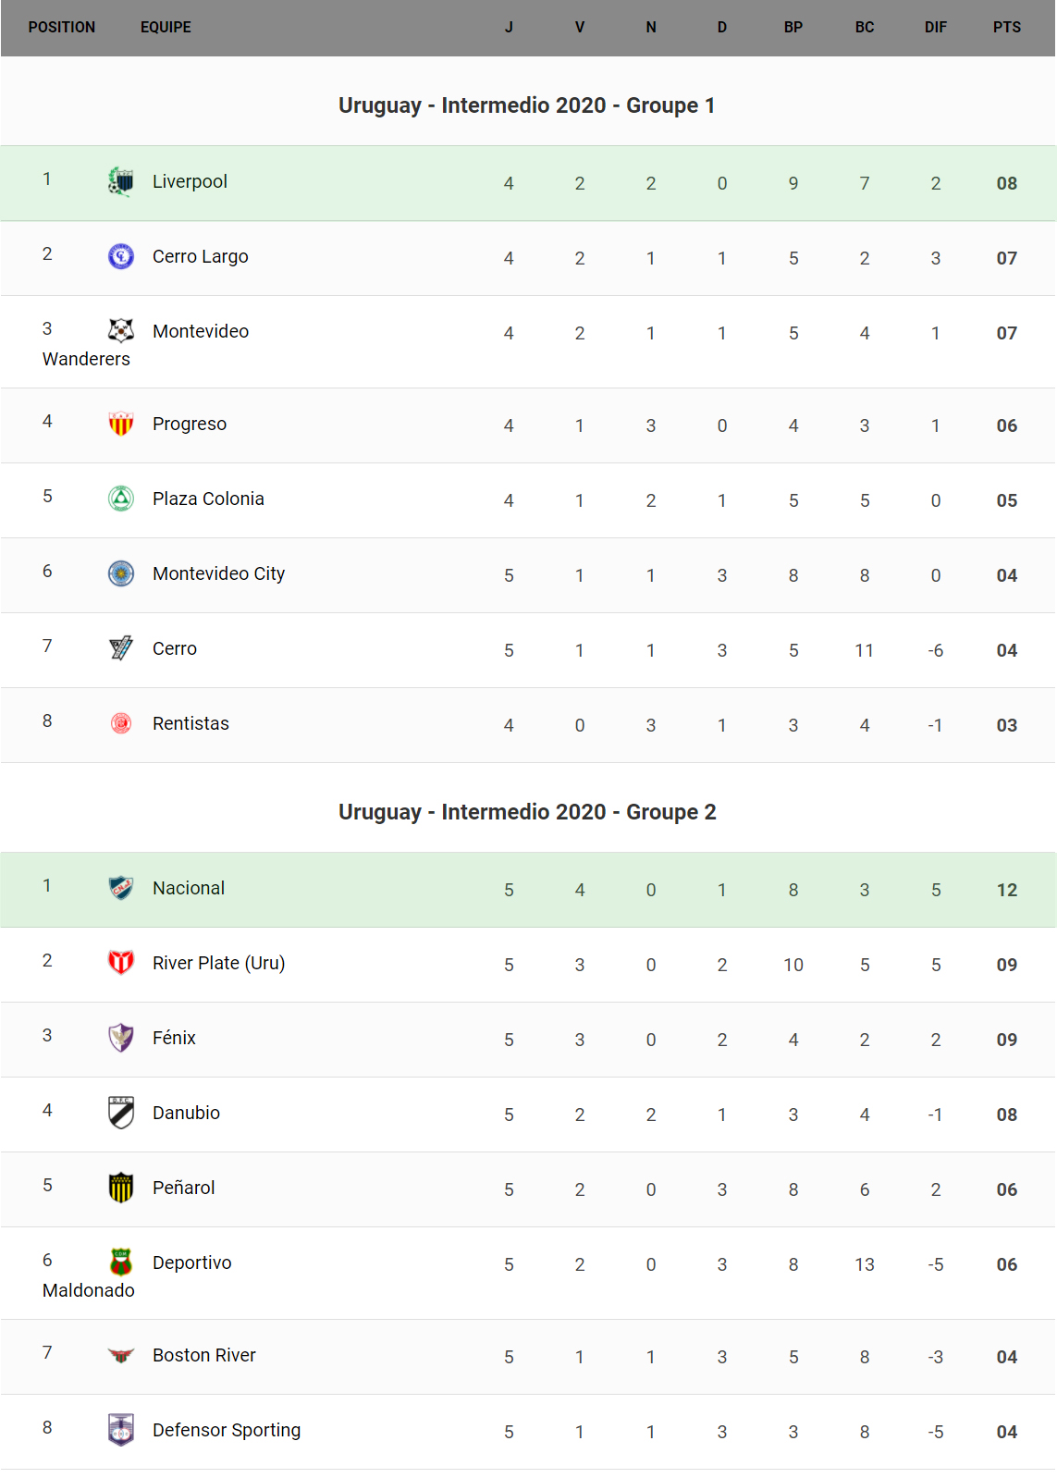Click the PTS column header
The width and height of the screenshot is (1057, 1478).
click(x=1006, y=28)
